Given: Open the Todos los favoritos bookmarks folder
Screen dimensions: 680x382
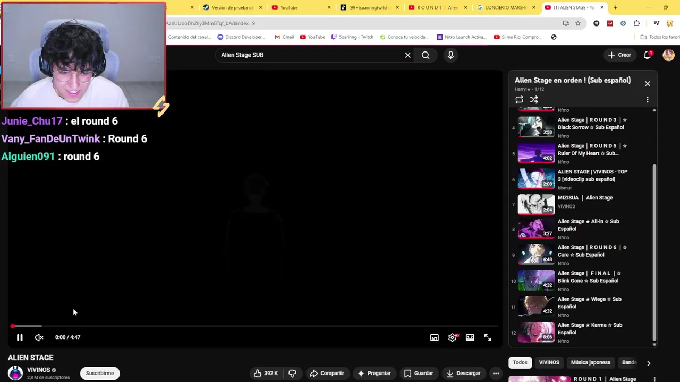Looking at the screenshot, I should [660, 37].
